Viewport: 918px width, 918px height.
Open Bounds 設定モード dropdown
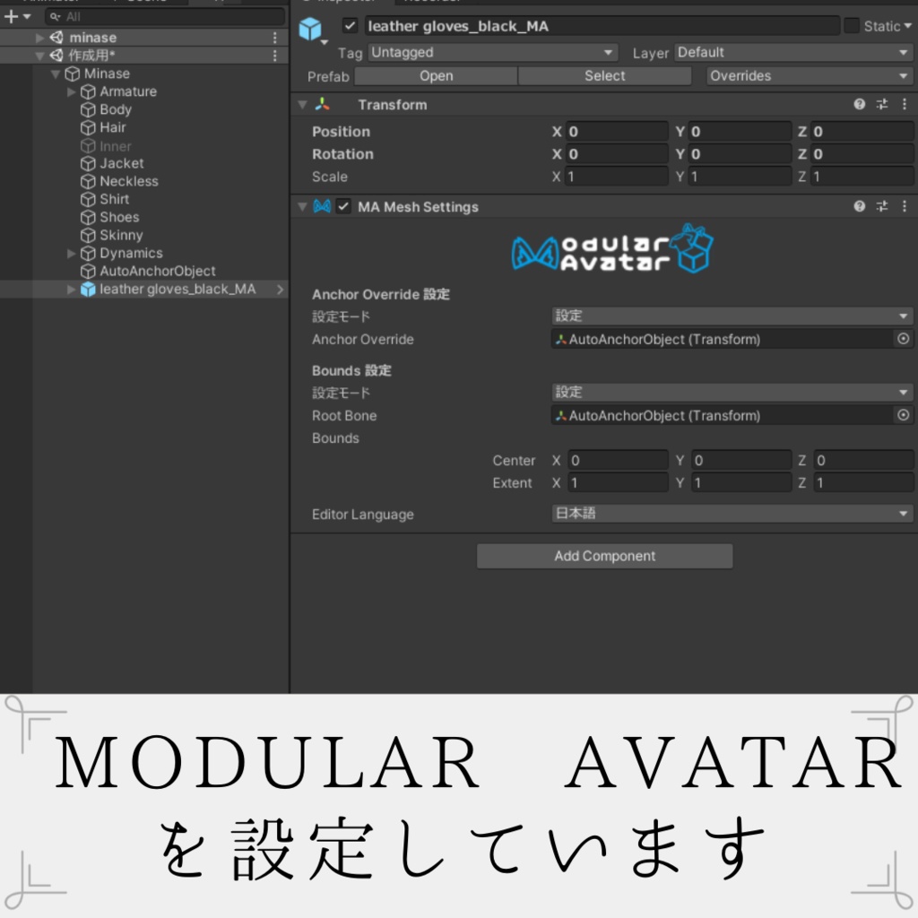click(732, 393)
